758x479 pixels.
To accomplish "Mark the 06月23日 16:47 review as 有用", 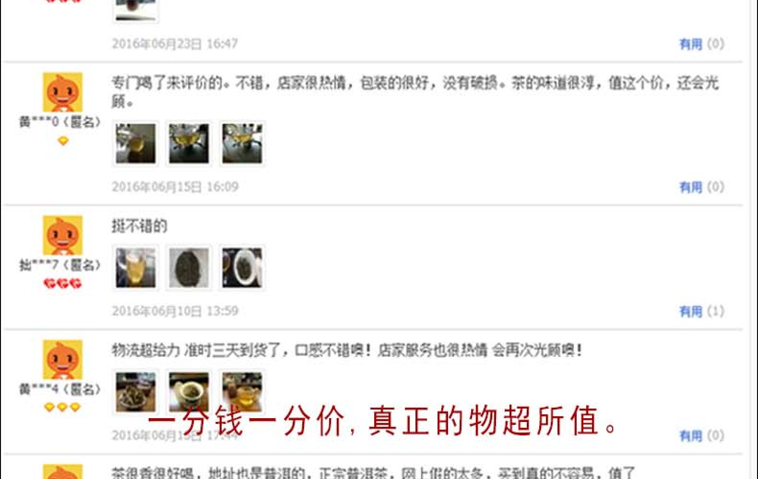I will pos(701,44).
